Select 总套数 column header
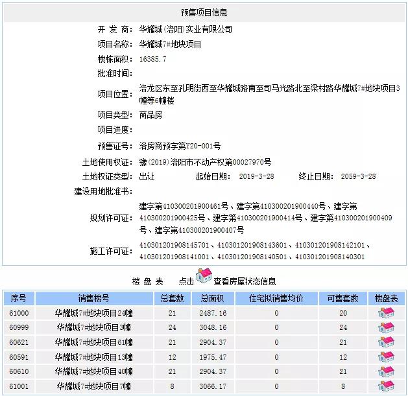 click(x=173, y=298)
